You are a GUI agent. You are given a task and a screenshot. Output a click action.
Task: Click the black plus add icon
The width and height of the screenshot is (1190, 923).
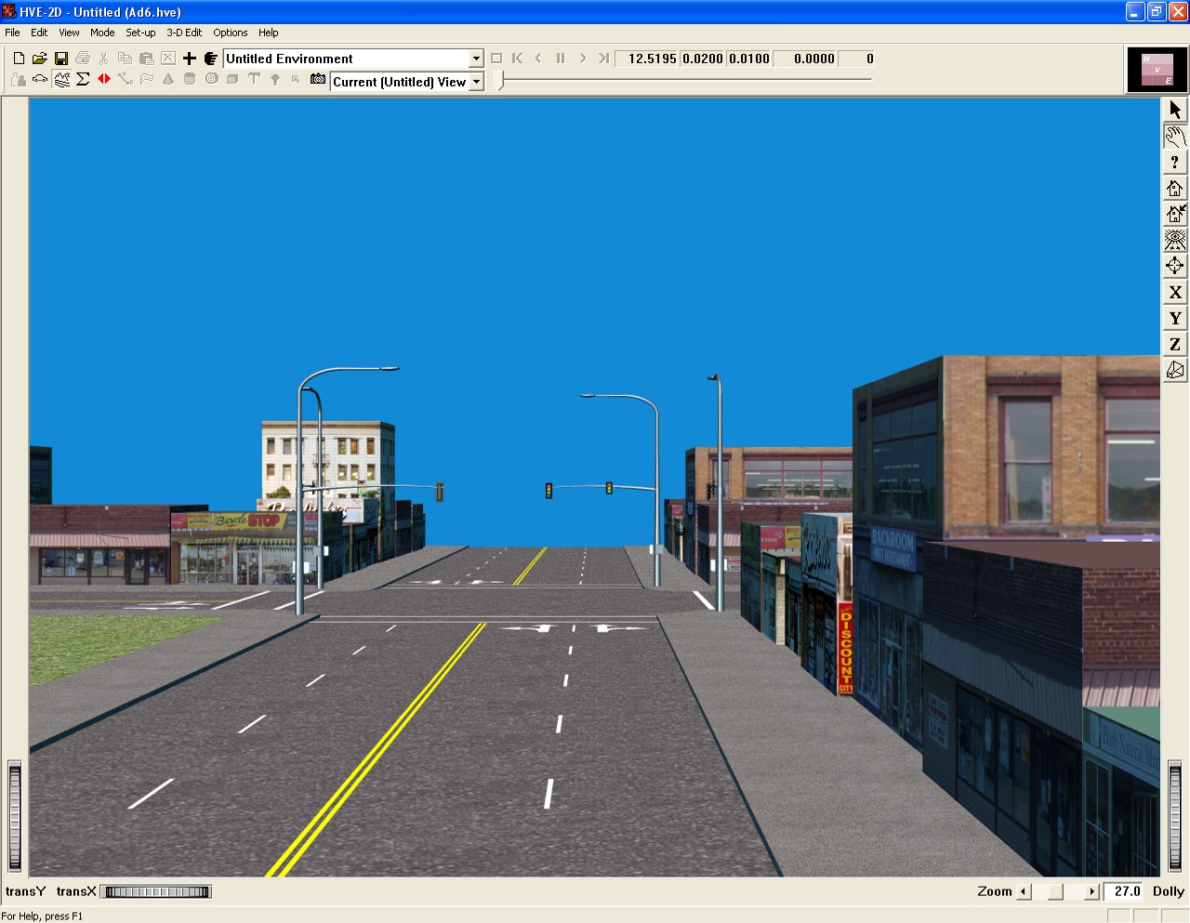[190, 59]
